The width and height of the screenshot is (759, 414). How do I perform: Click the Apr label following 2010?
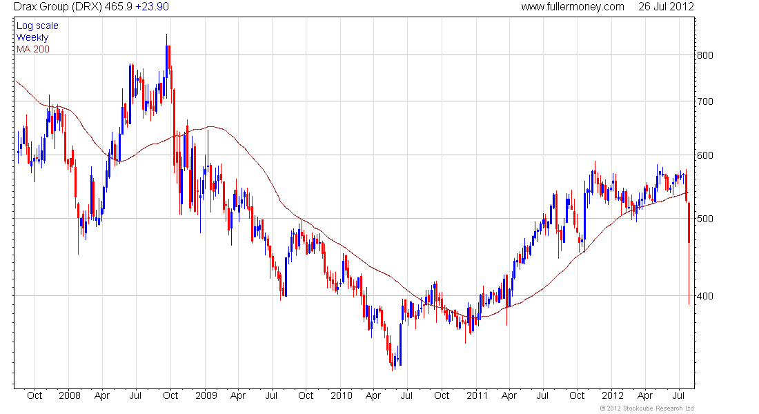click(373, 395)
